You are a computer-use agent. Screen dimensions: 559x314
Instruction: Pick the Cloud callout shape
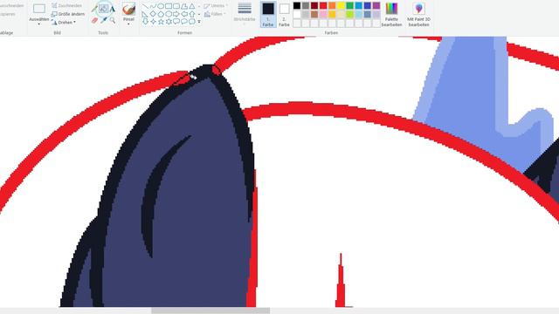click(x=192, y=22)
